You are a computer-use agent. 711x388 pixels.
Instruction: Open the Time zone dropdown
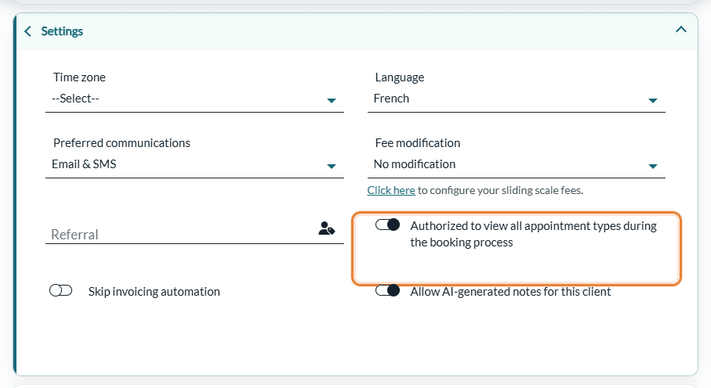[x=194, y=99]
